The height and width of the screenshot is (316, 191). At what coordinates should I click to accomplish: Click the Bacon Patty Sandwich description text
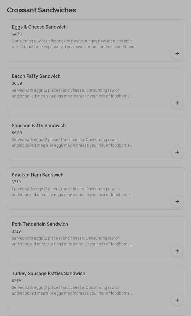pyautogui.click(x=72, y=93)
